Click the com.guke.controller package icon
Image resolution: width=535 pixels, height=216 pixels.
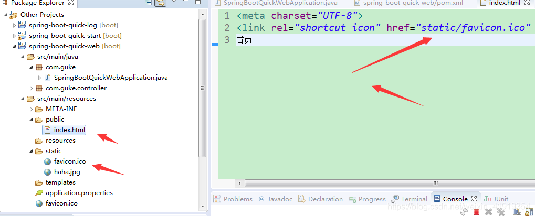pos(39,88)
